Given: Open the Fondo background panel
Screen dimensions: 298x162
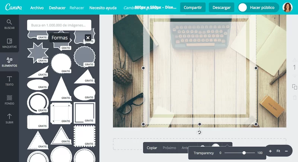Looking at the screenshot, I should (x=9, y=100).
